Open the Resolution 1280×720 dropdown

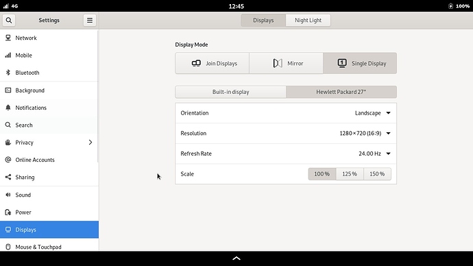[x=365, y=133]
